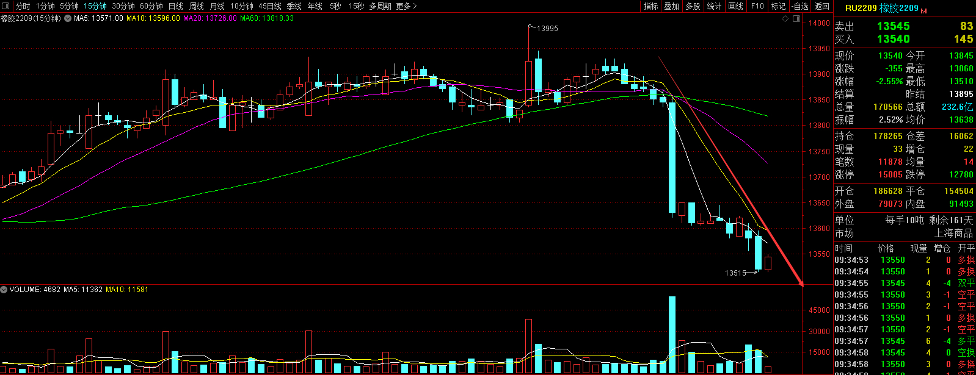
Task: Expand the MA indicator dropdown near 橡胶2209(15分钟)
Action: (68, 18)
